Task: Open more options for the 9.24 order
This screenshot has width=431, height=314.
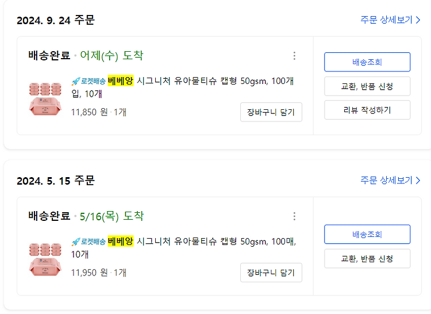Action: pos(294,56)
